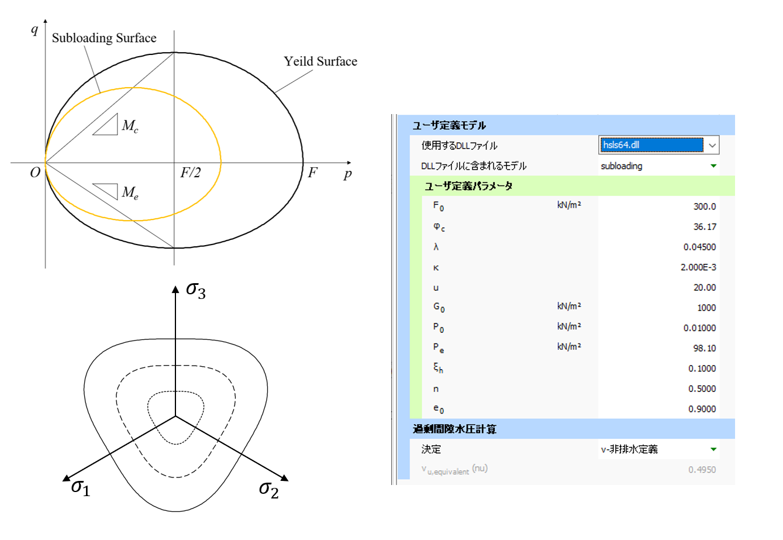The height and width of the screenshot is (540, 783).
Task: Edit the λ value 0.04500
Action: tap(699, 247)
